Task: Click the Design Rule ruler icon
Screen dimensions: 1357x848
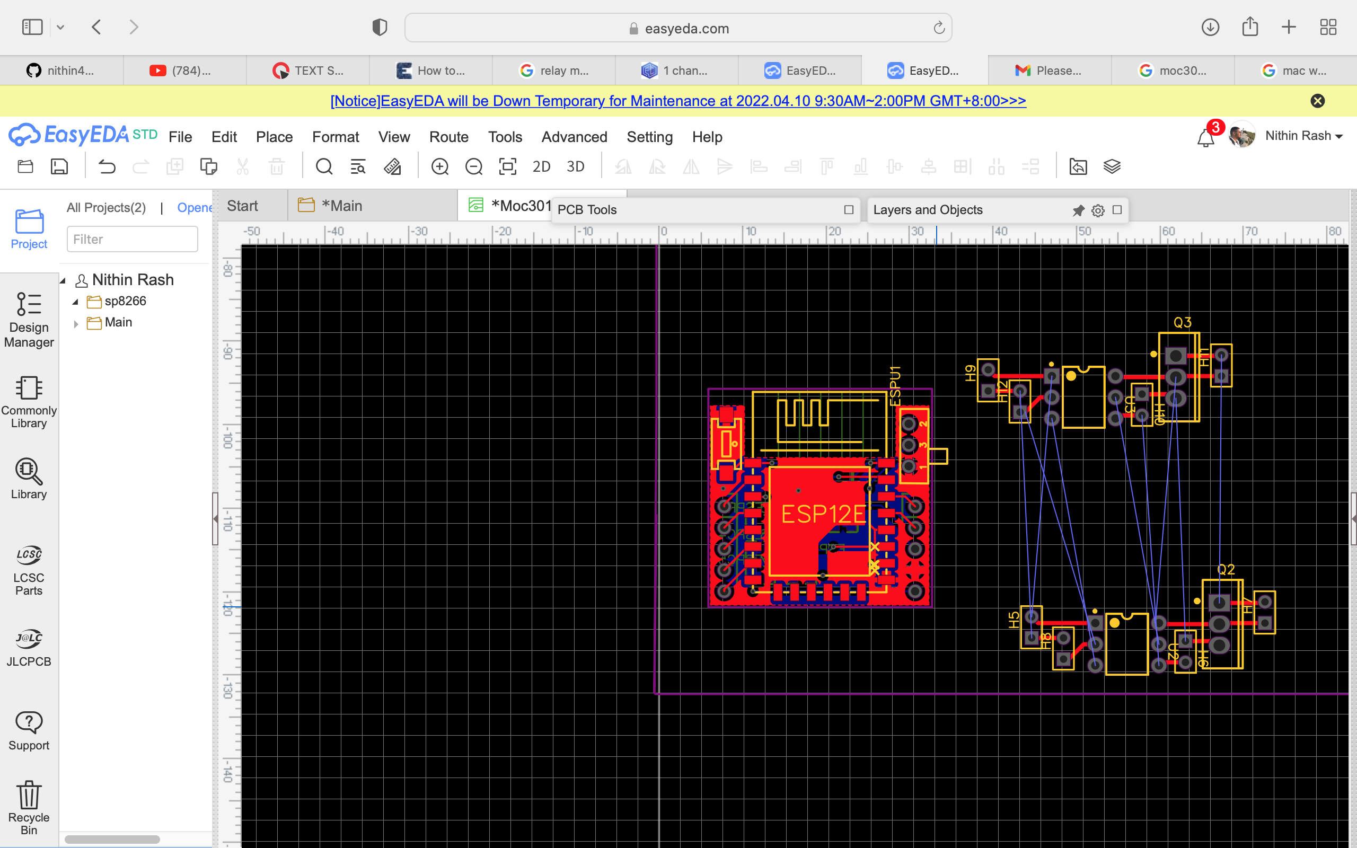Action: (x=392, y=166)
